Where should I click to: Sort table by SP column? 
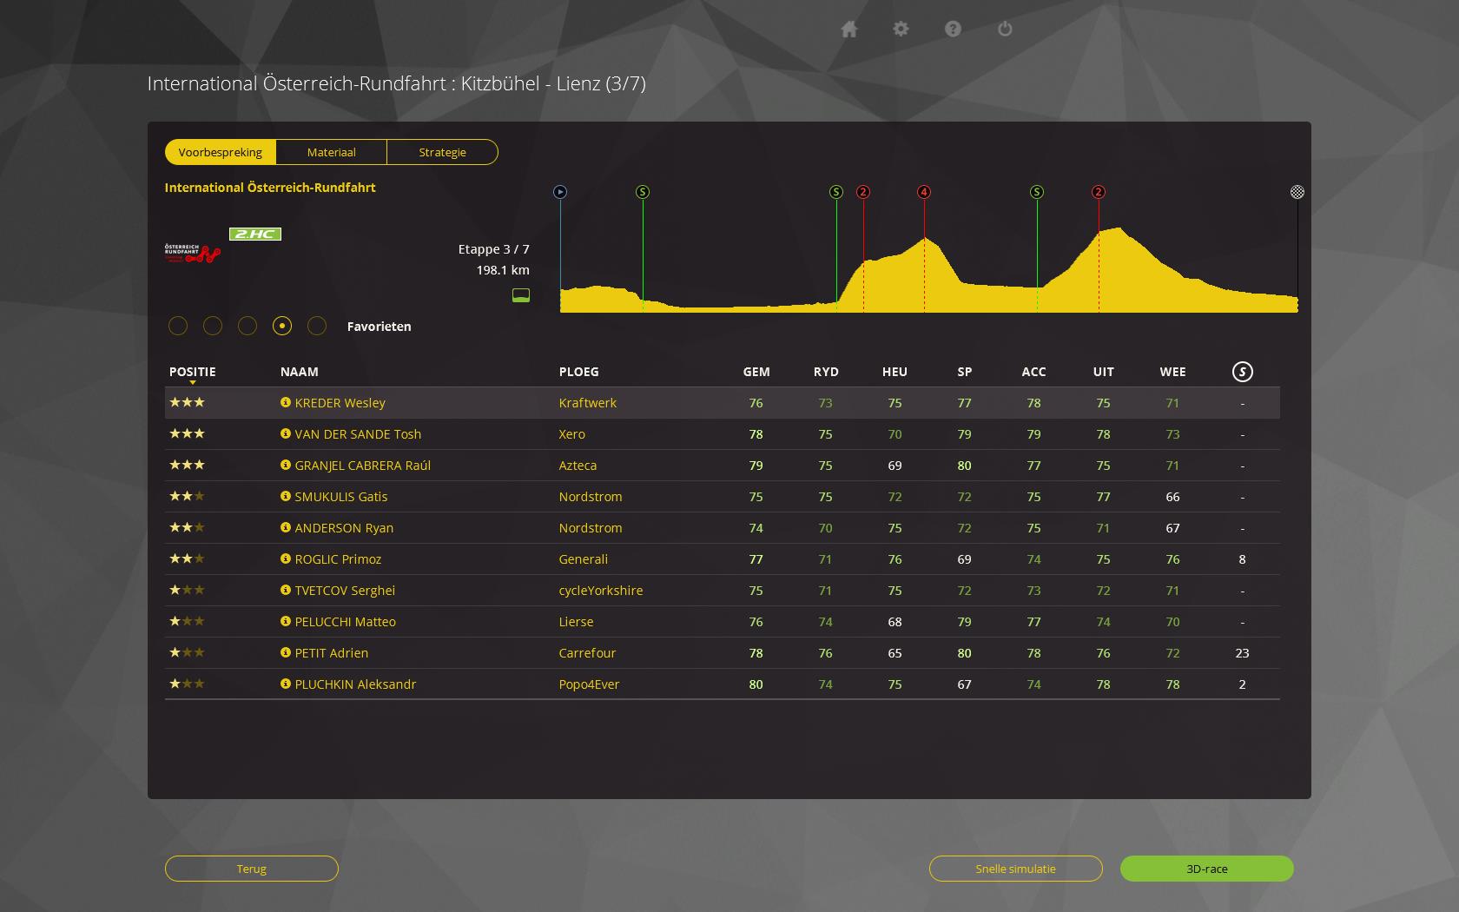(x=964, y=372)
